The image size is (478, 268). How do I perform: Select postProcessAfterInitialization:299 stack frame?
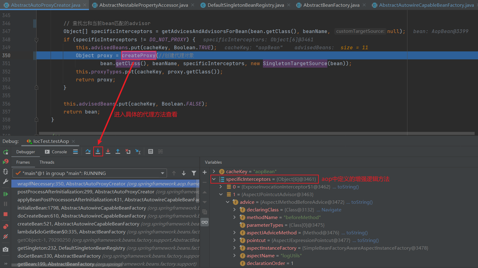106,192
